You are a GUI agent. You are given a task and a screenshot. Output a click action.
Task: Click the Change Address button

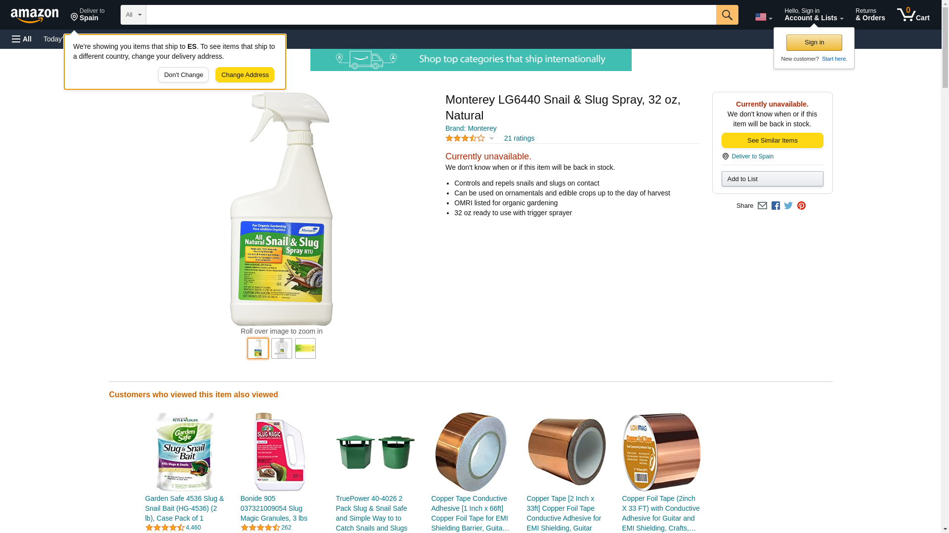coord(245,75)
